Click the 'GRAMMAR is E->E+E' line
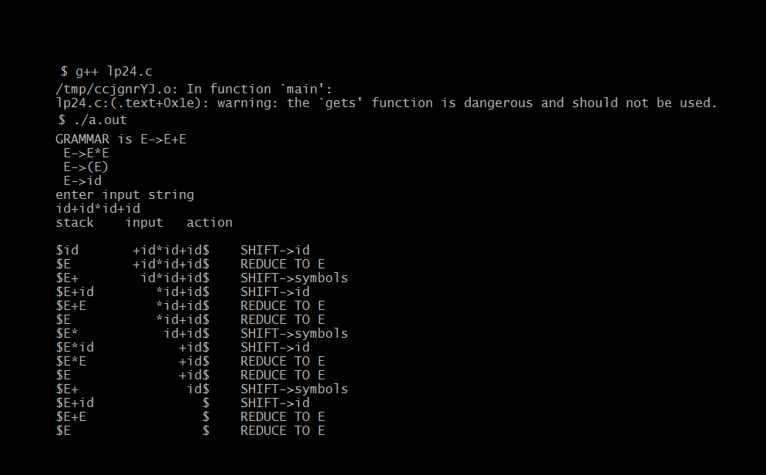 click(x=121, y=140)
